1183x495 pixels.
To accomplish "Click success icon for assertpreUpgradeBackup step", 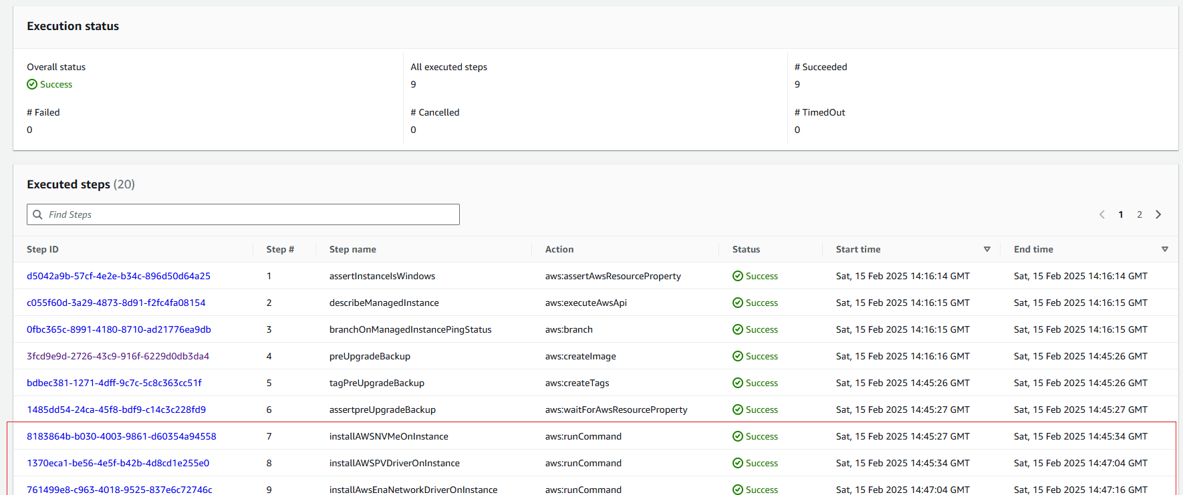I will coord(738,409).
